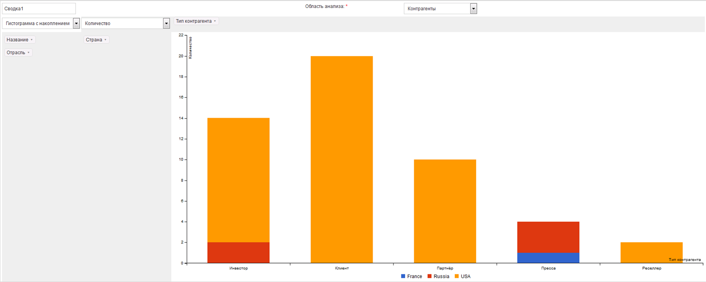Click the blue France segment of Пресса bar
Viewport: 706px width, 282px height.
click(x=548, y=258)
